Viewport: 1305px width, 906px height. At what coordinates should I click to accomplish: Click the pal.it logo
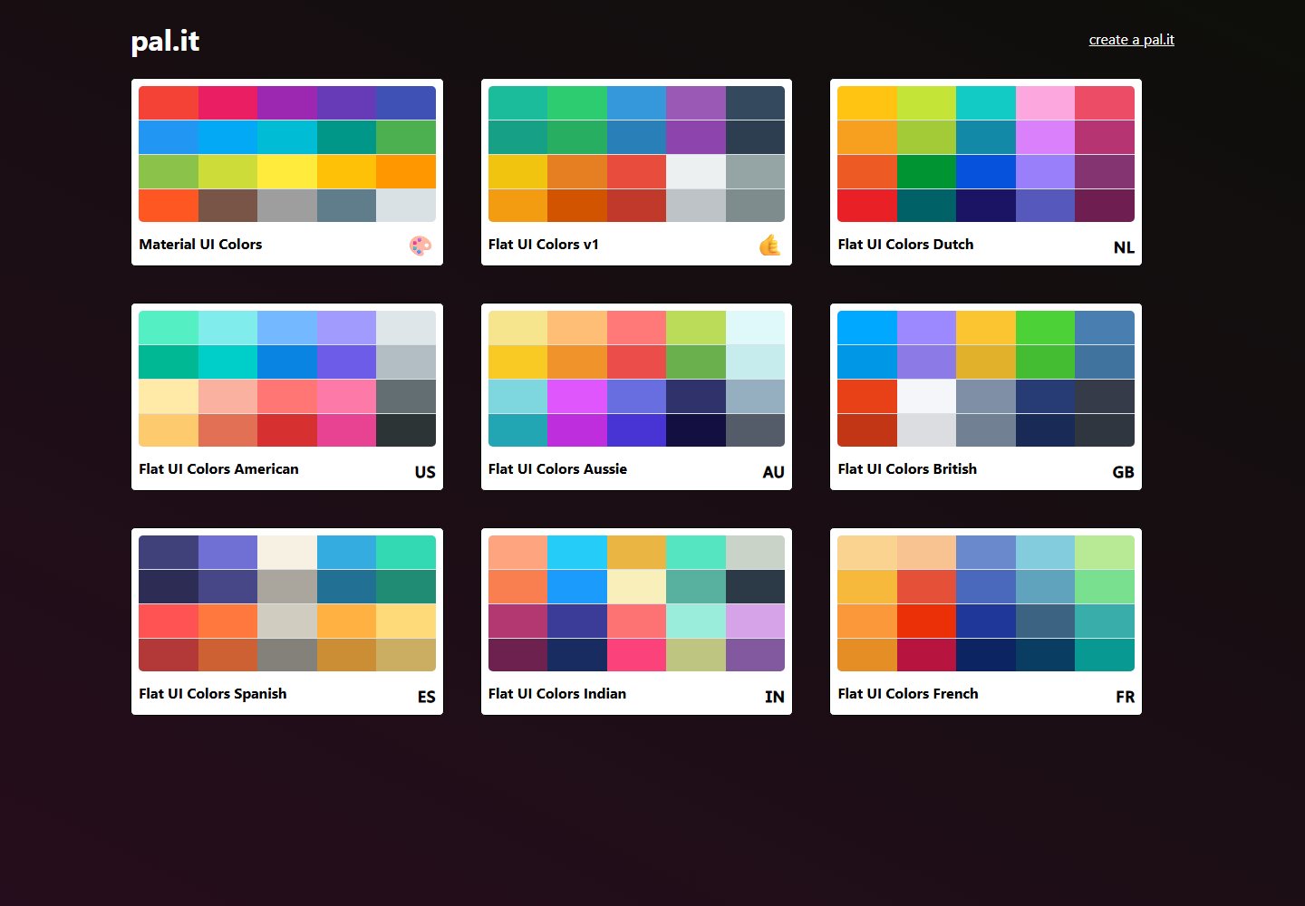(165, 41)
